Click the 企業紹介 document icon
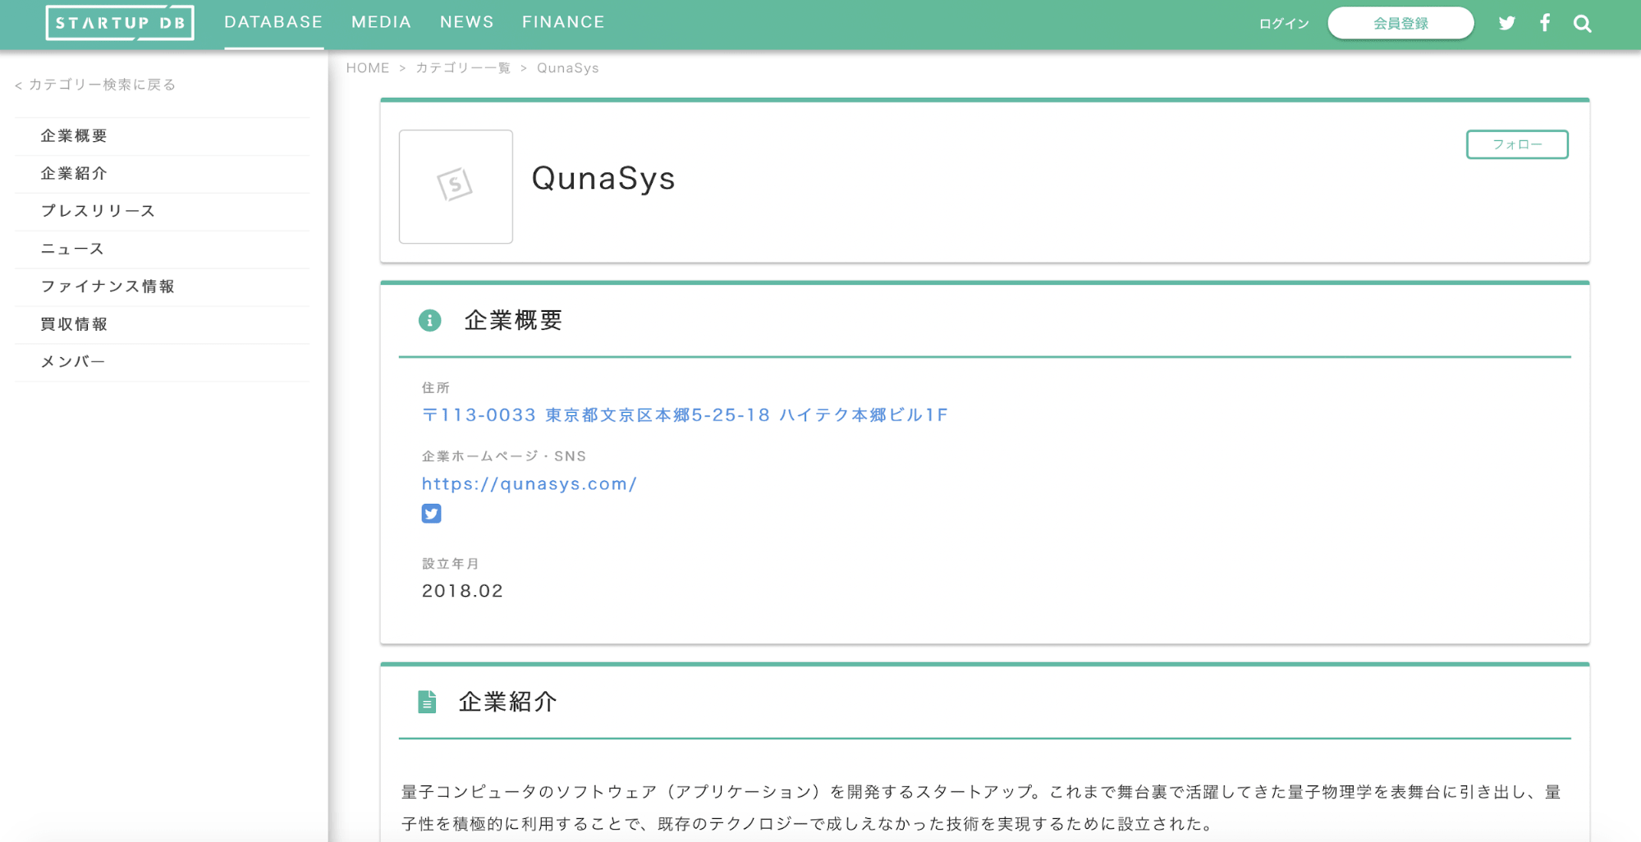Image resolution: width=1641 pixels, height=842 pixels. (x=427, y=702)
